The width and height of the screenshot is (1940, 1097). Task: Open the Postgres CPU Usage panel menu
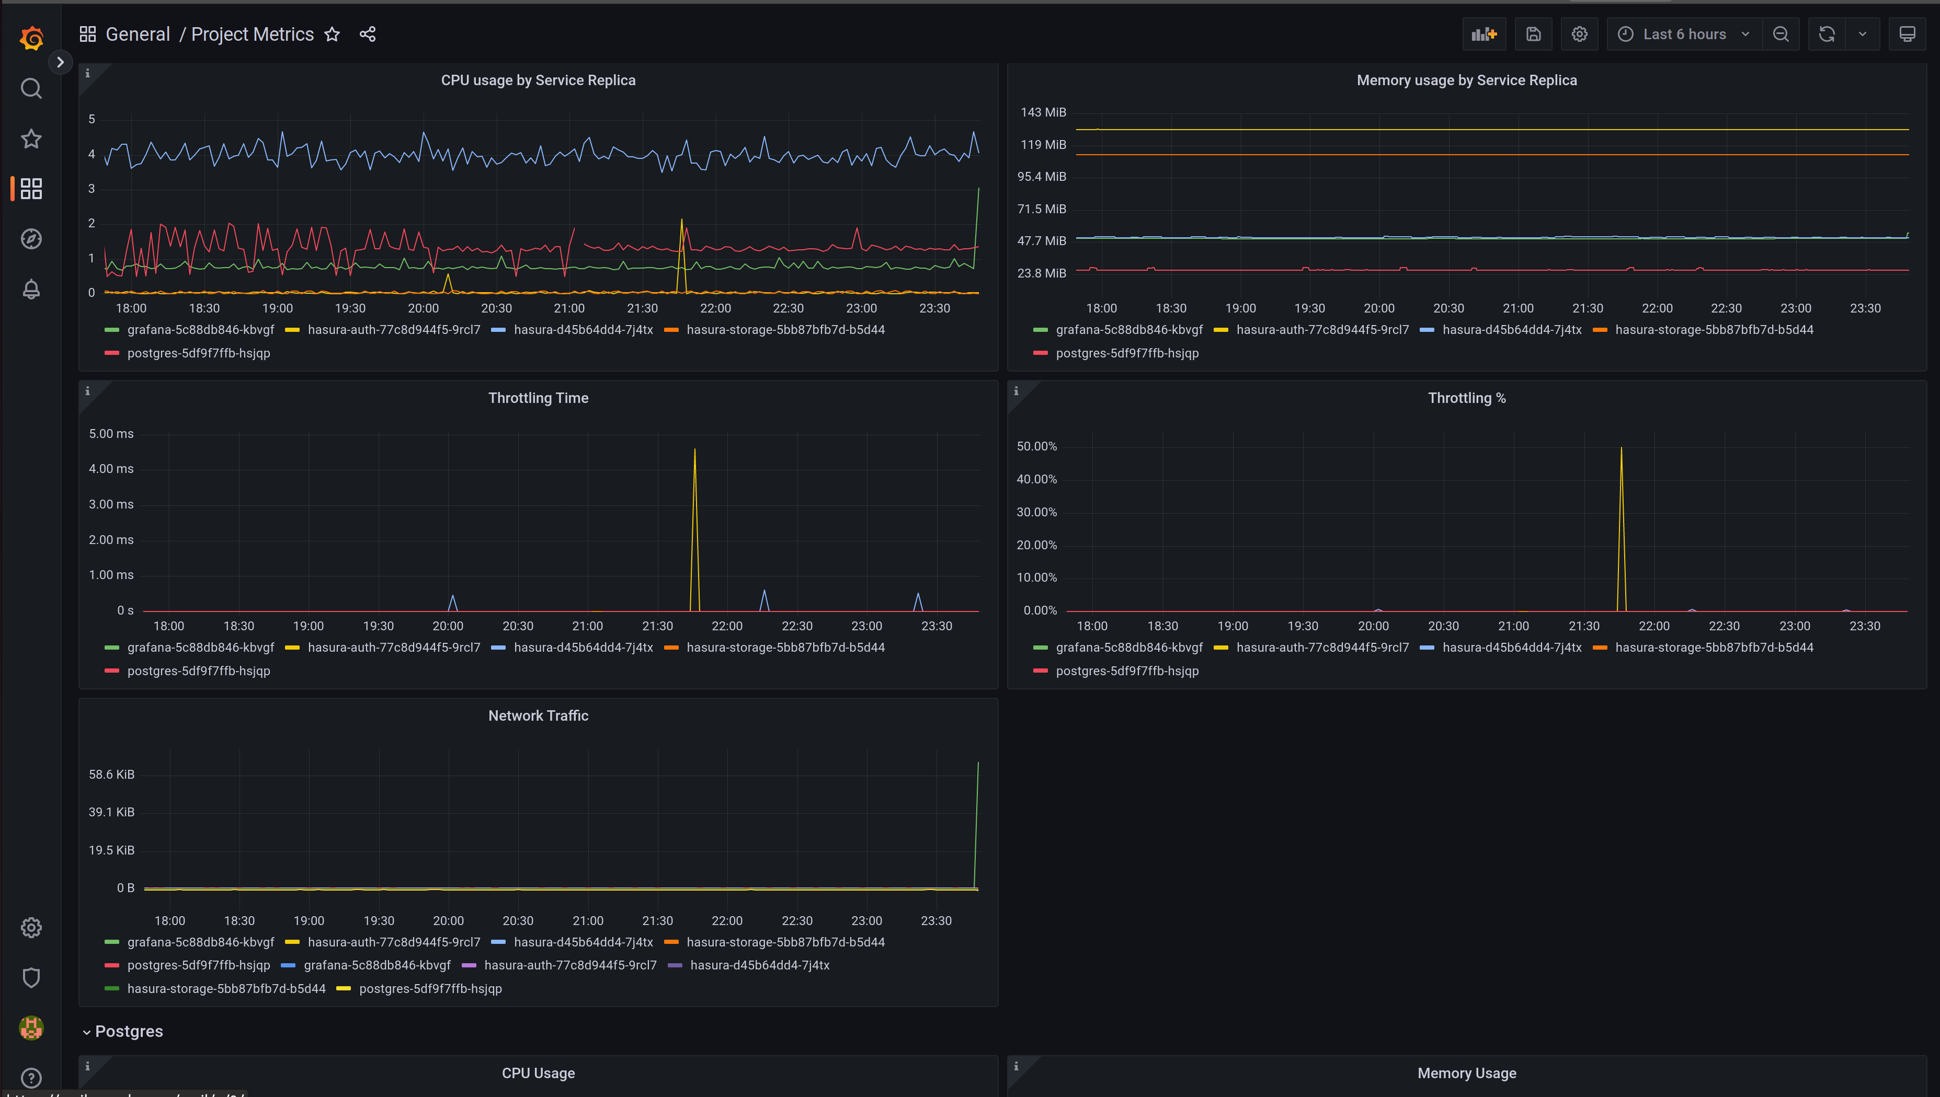pos(538,1073)
